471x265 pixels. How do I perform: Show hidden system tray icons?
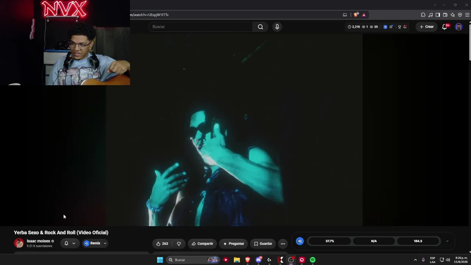pyautogui.click(x=415, y=260)
